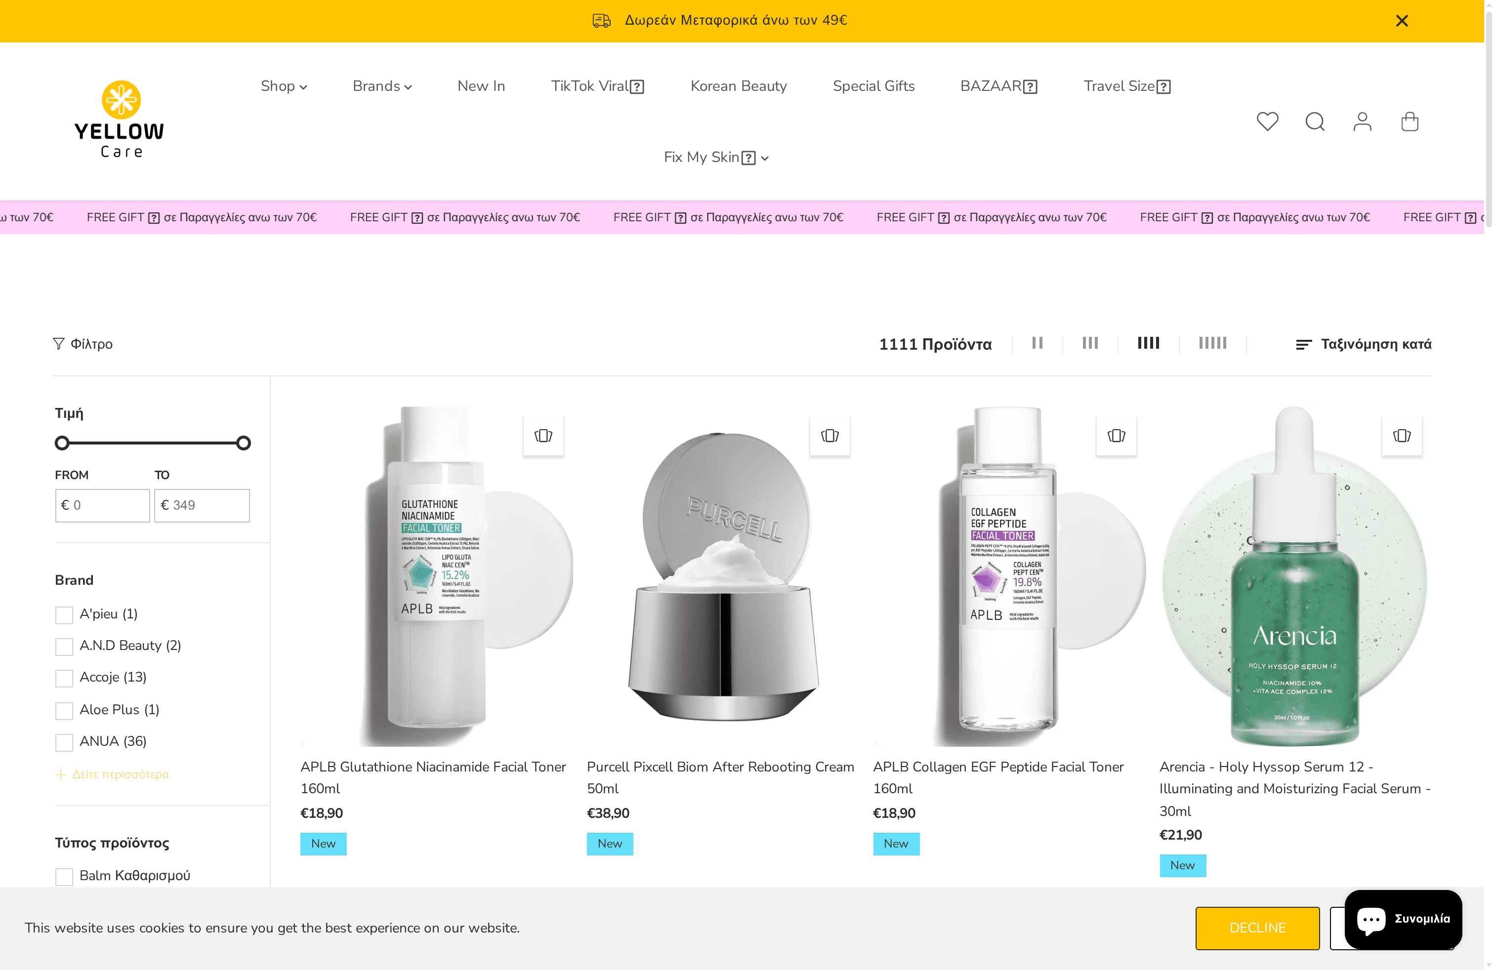Screen dimensions: 1494x970
Task: Click the delivery truck icon in banner
Action: coord(601,21)
